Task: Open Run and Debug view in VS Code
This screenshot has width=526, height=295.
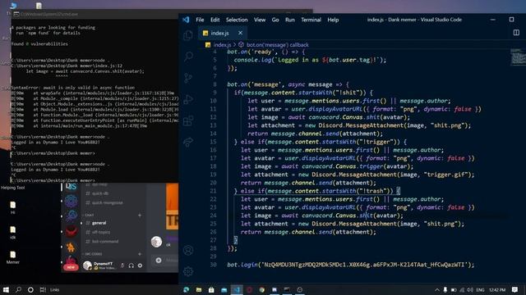Action: pyautogui.click(x=188, y=99)
